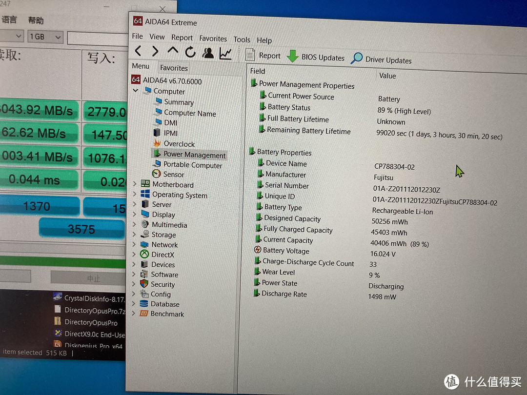Image resolution: width=527 pixels, height=395 pixels.
Task: Collapse the Computer tree node
Action: point(135,91)
